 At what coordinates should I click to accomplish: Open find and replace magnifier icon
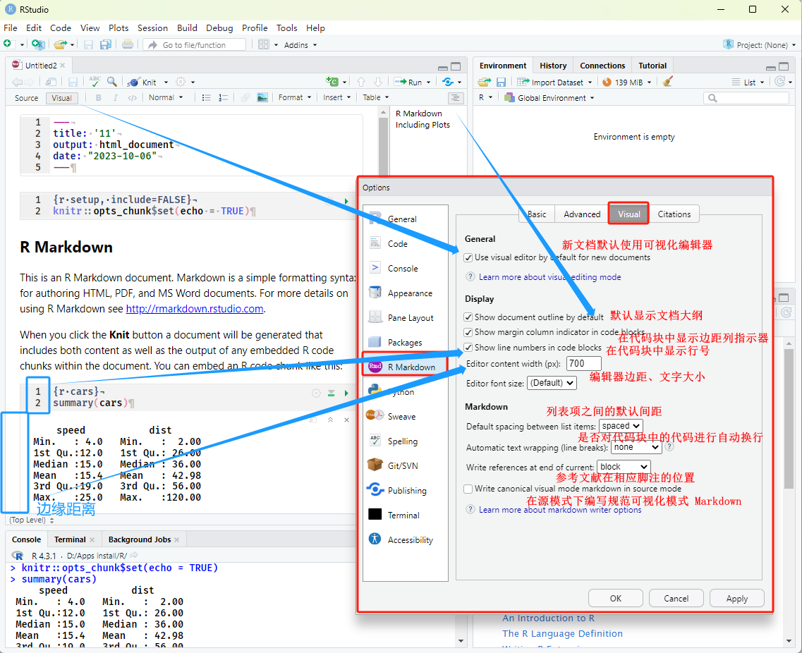(x=112, y=81)
